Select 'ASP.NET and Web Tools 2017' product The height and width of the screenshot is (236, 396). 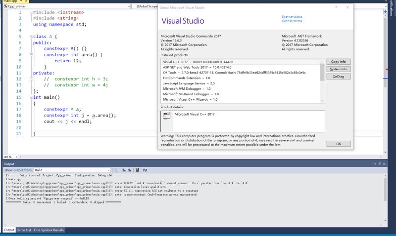tap(241, 67)
